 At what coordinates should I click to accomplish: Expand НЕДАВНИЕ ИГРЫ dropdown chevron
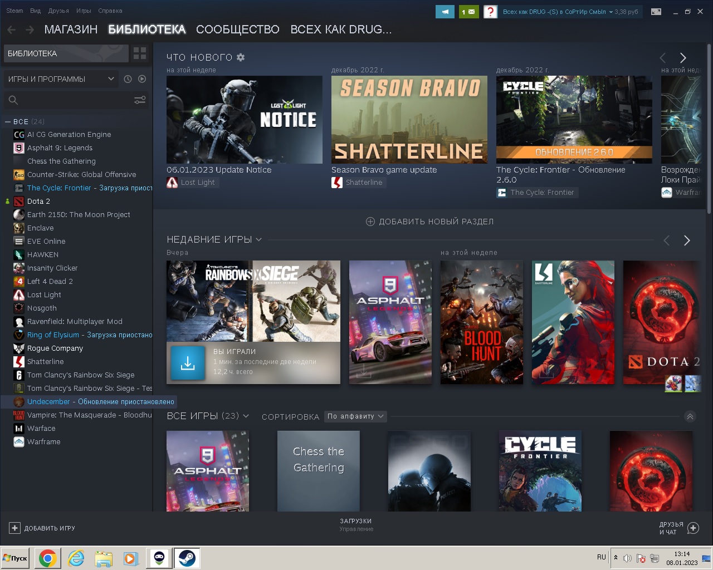[258, 240]
